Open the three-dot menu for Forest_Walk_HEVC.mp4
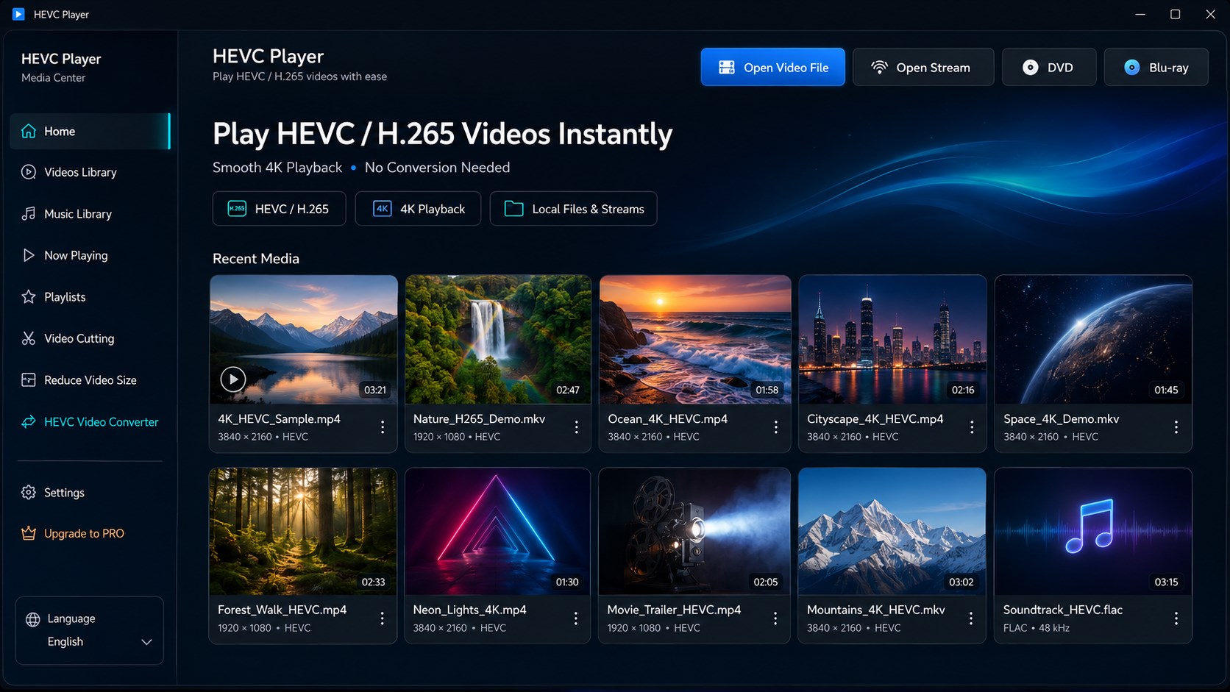The image size is (1230, 692). (382, 618)
